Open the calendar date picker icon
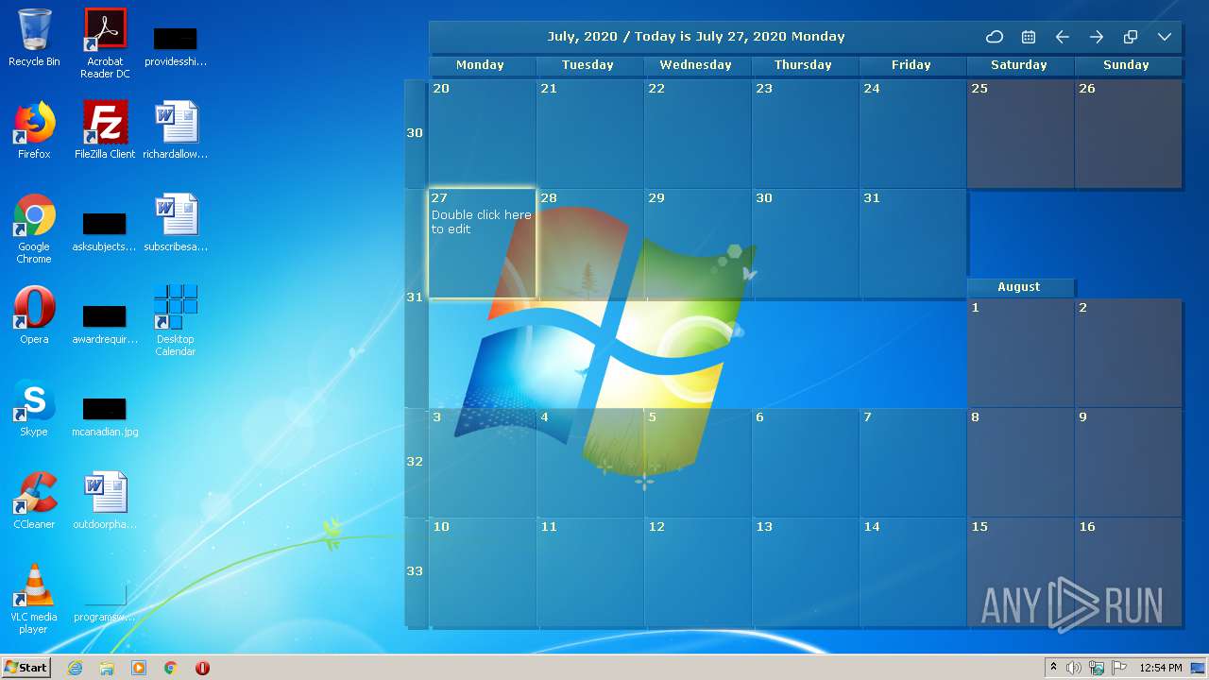Screen dimensions: 1209x680 point(1029,37)
